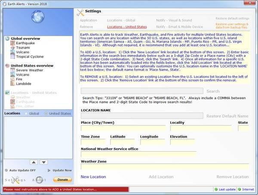The width and height of the screenshot is (258, 195).
Task: Expand the Global overview tree section
Action: click(7, 39)
